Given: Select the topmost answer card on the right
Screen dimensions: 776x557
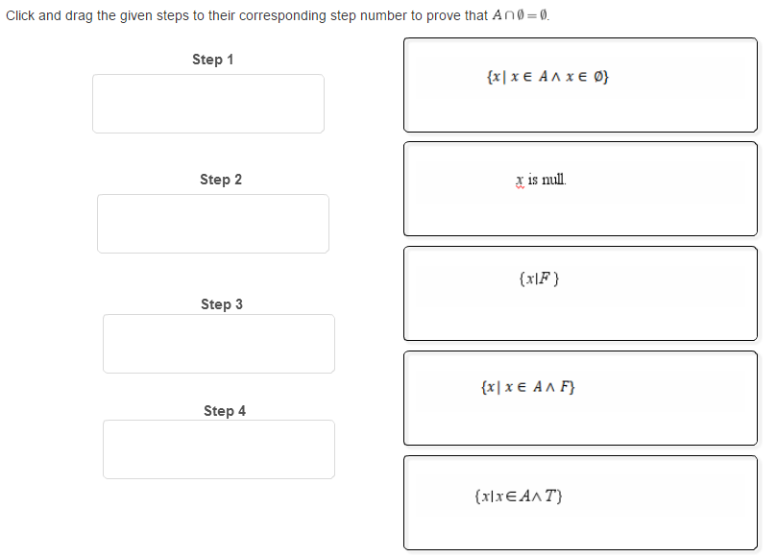Looking at the screenshot, I should click(x=580, y=85).
